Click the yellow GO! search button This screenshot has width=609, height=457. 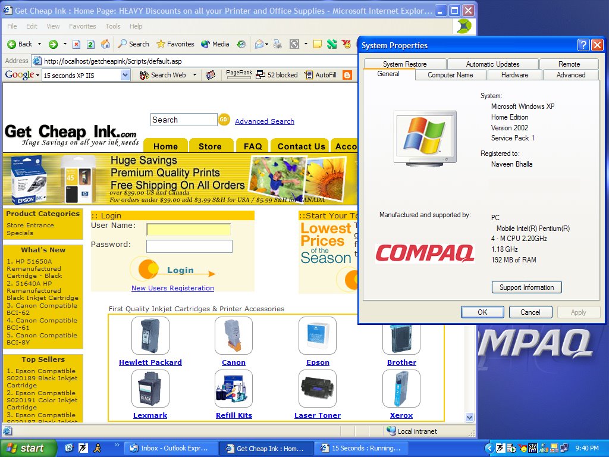click(x=224, y=120)
